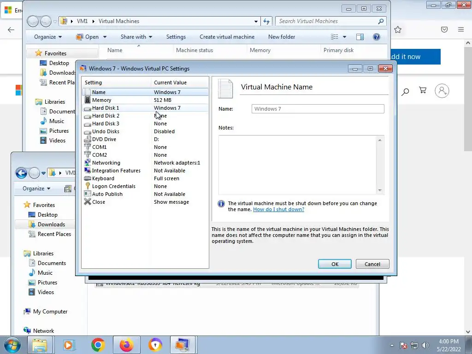The height and width of the screenshot is (354, 472).
Task: Click the refresh address bar button
Action: [x=266, y=21]
